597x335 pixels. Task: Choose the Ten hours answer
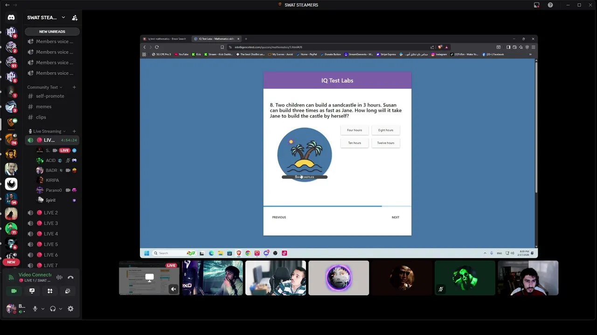point(354,143)
